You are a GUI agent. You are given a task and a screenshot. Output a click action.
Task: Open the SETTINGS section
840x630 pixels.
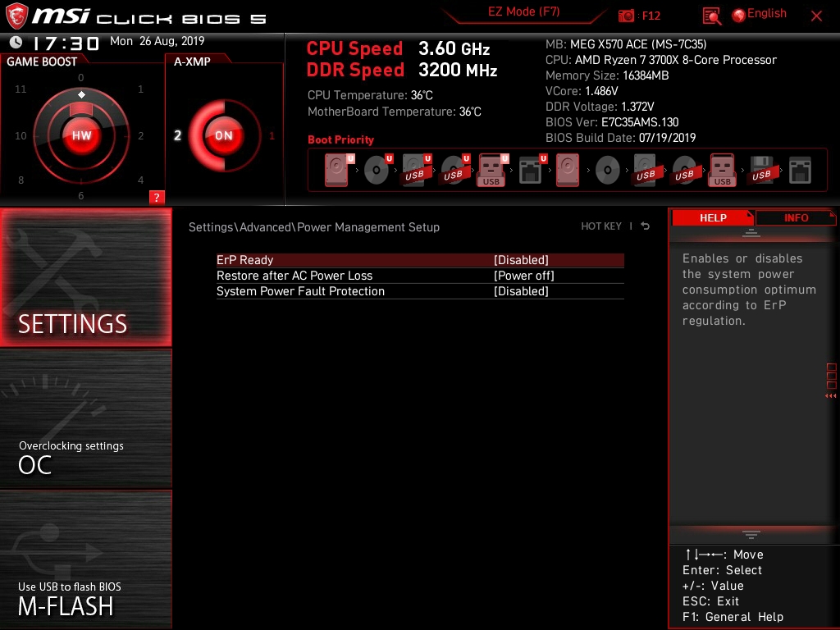pos(85,277)
